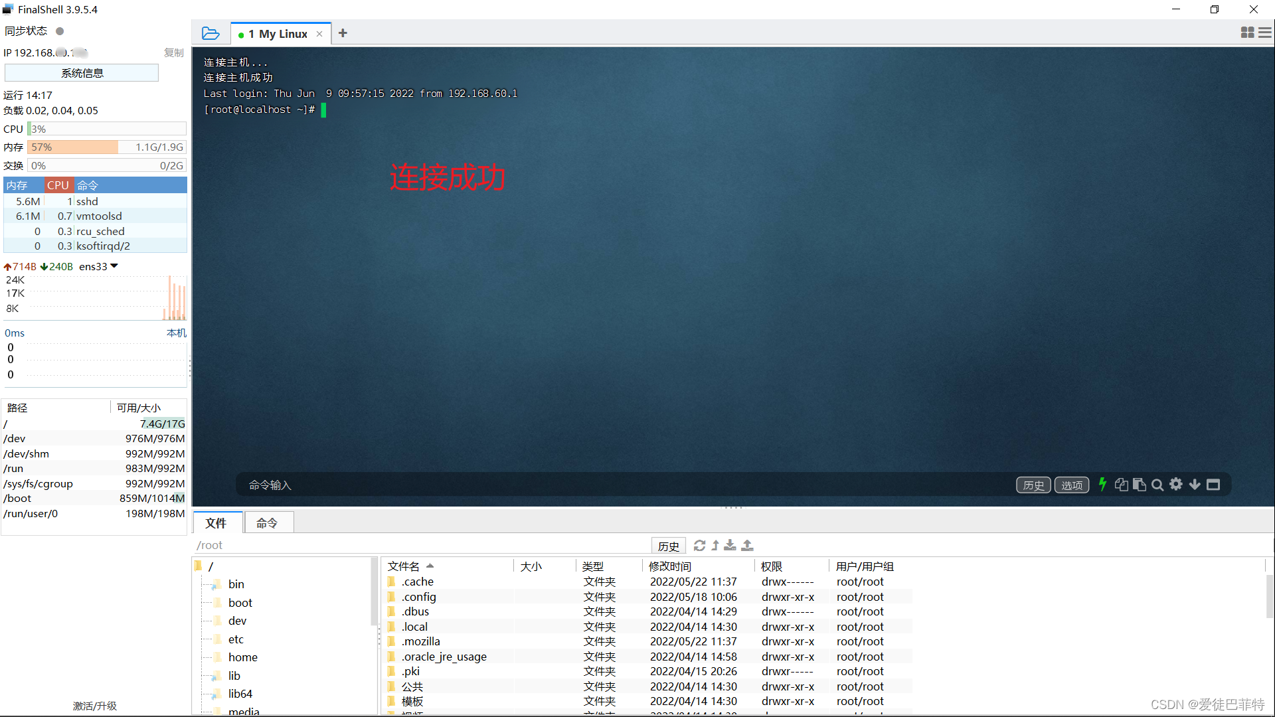
Task: Click the 系统信息 button
Action: 82,73
